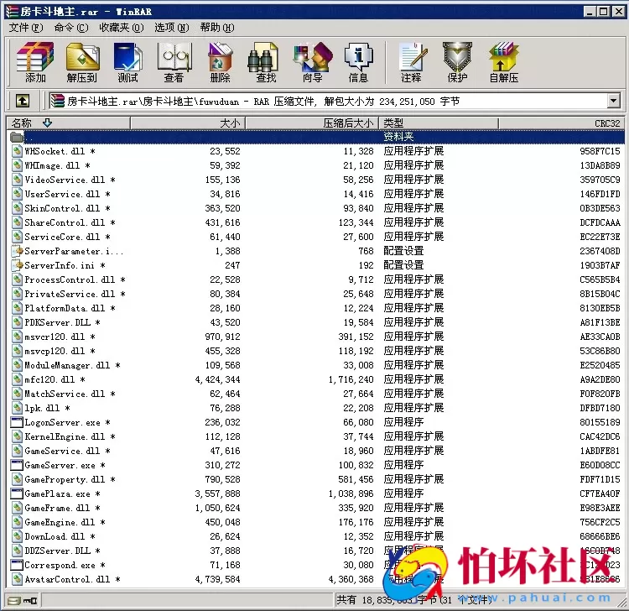Click the 自解压 (SFX) toolbar icon

tap(504, 62)
